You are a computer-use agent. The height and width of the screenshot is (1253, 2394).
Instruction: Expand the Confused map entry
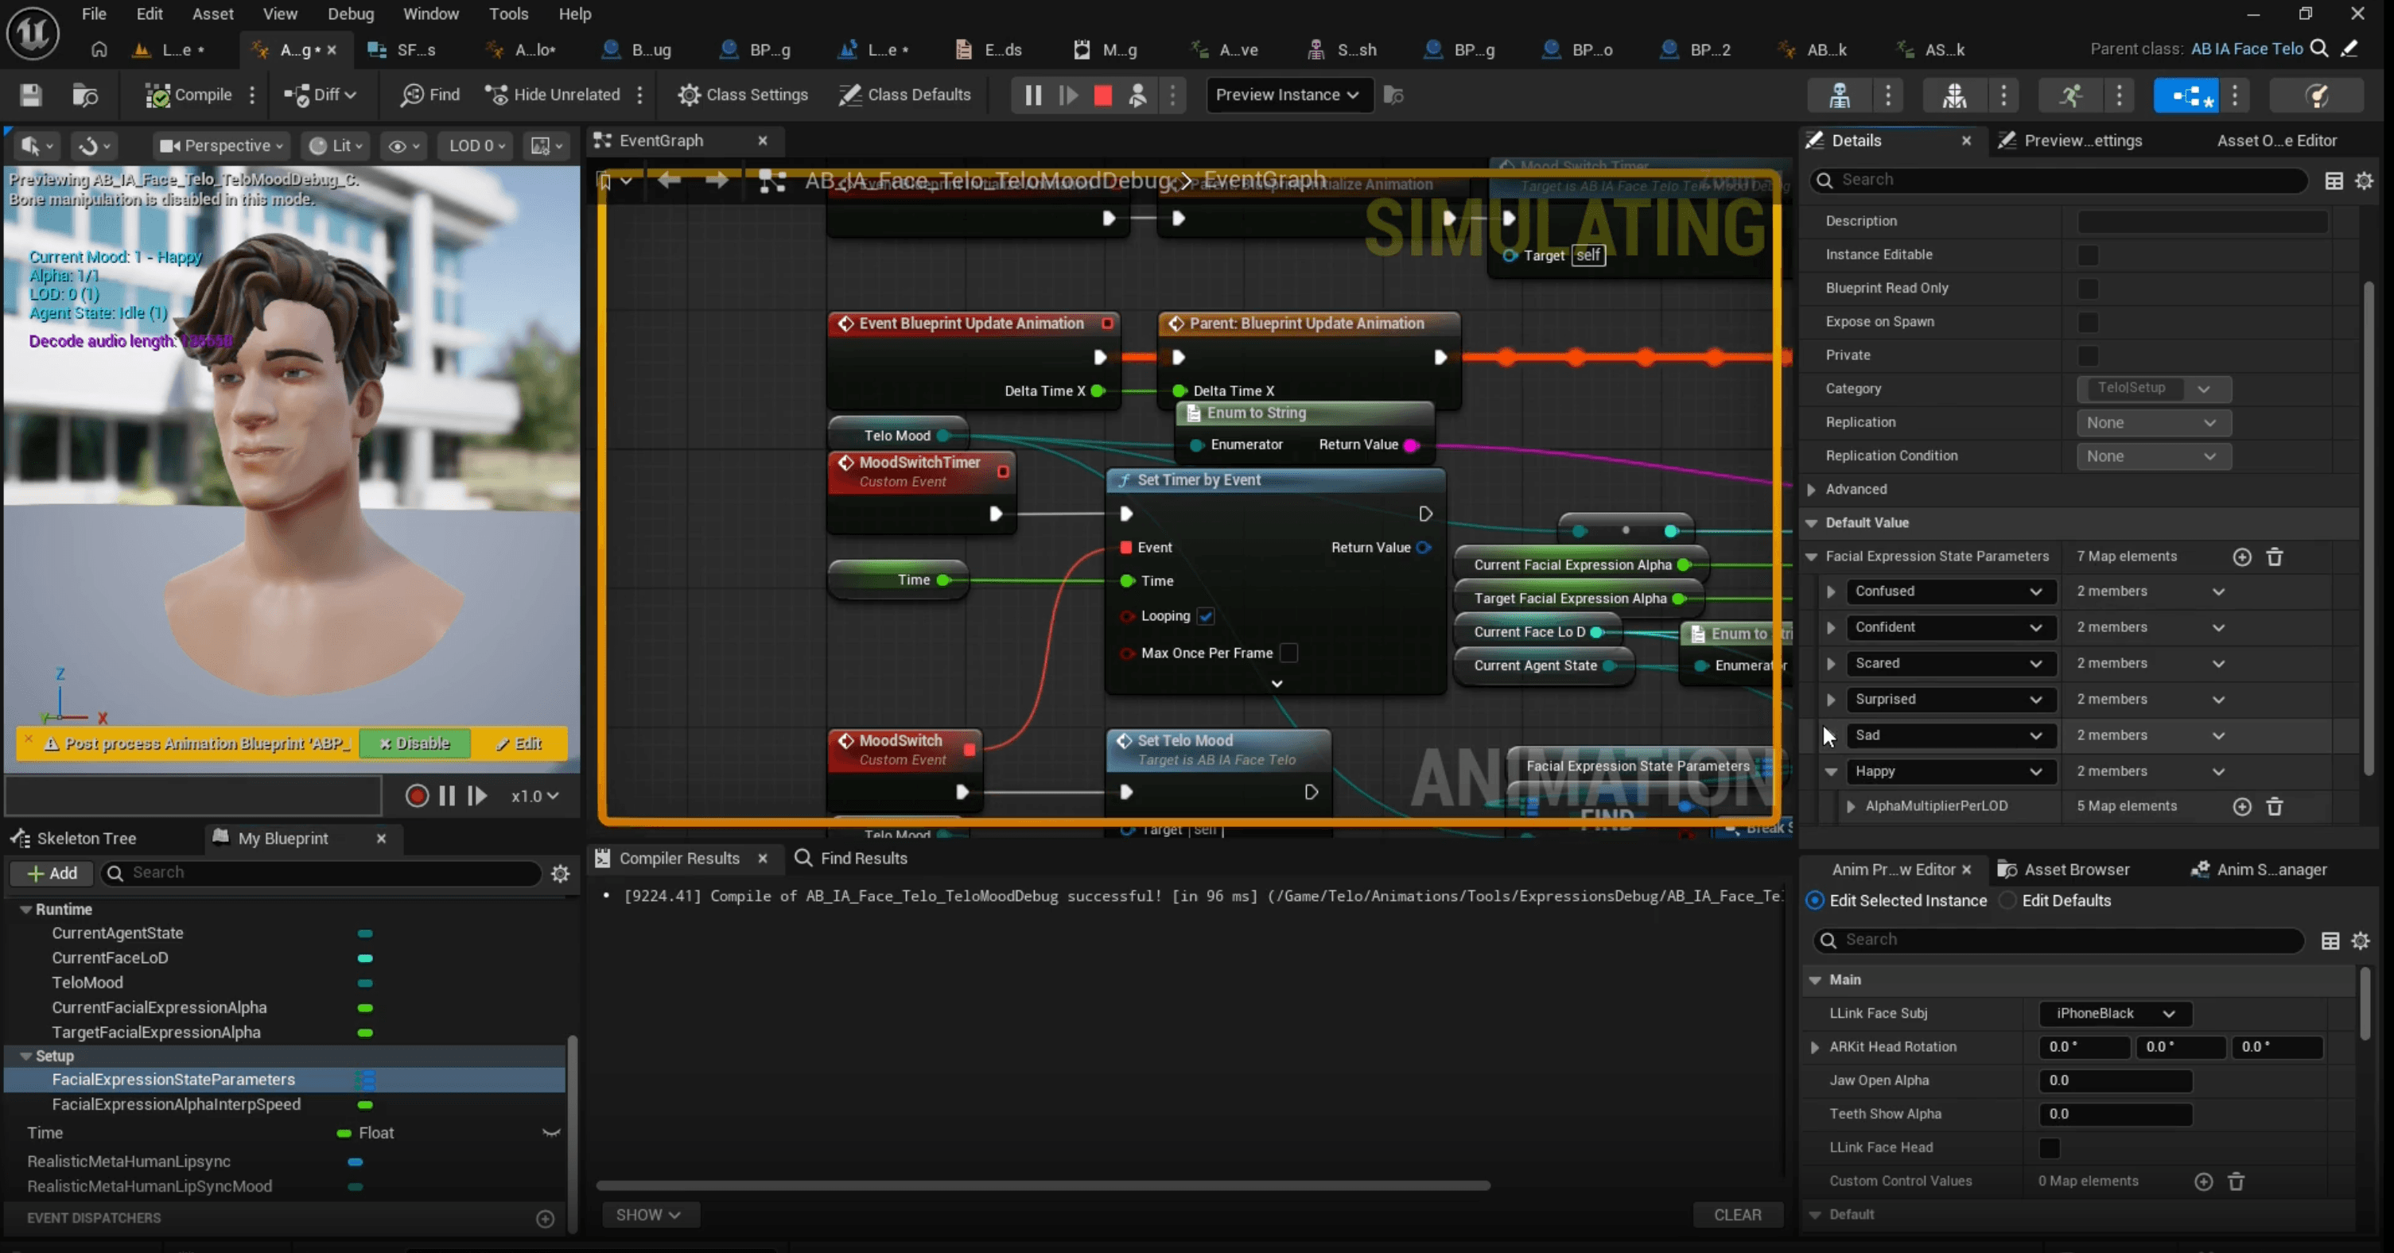tap(1831, 592)
